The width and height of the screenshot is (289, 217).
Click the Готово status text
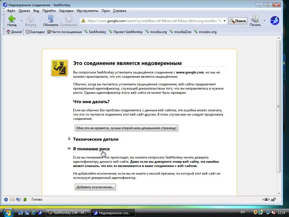[37, 199]
